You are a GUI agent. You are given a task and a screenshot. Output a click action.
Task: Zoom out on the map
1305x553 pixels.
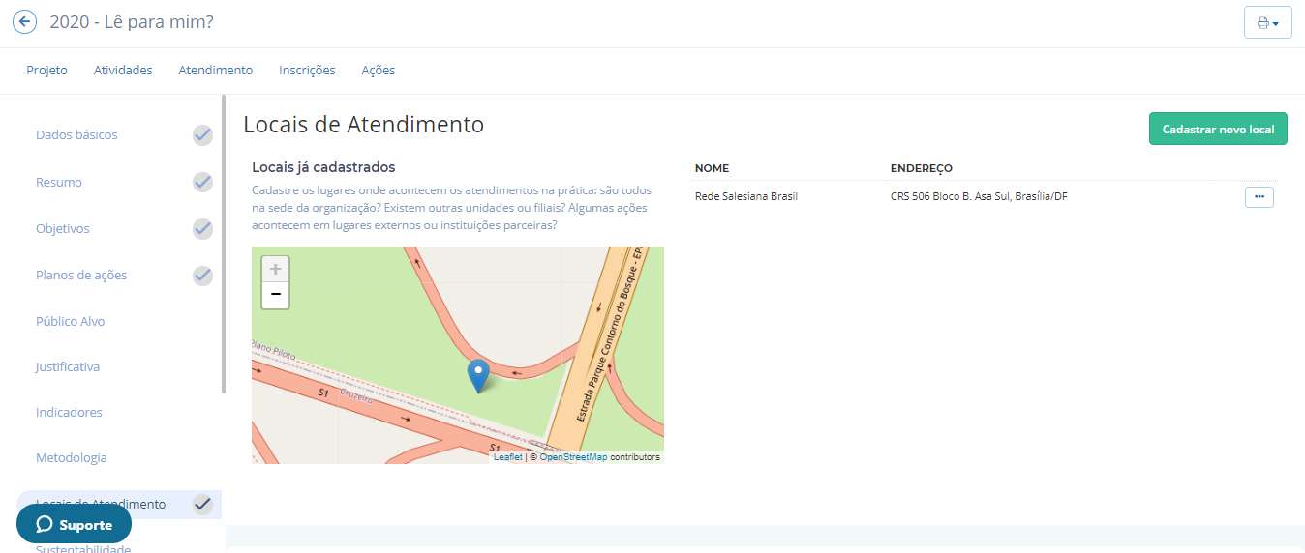pyautogui.click(x=275, y=295)
